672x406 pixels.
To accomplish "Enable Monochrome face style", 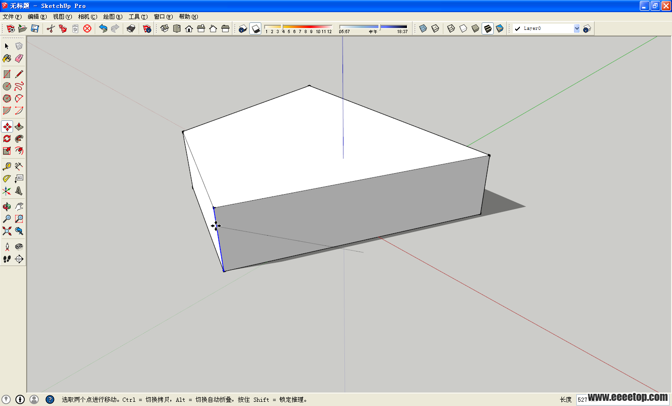I will (500, 28).
